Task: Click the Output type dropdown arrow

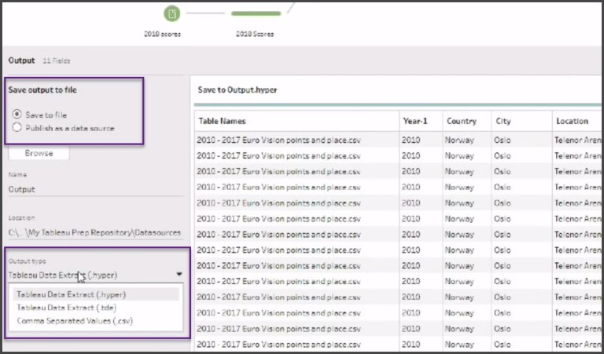Action: [x=179, y=275]
